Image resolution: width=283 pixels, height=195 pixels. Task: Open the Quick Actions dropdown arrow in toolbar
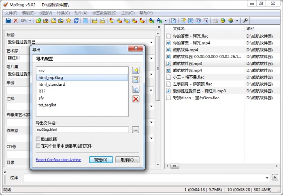pos(166,21)
